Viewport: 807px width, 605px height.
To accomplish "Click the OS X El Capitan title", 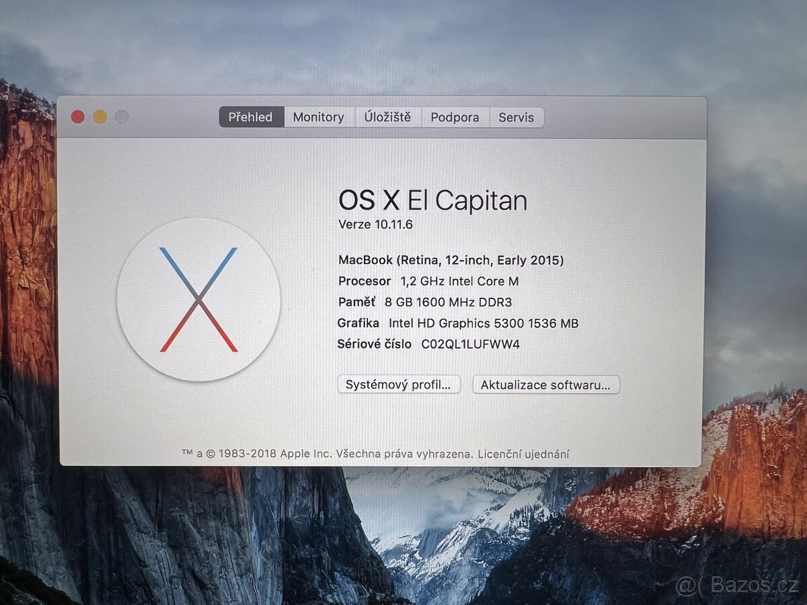I will coord(432,200).
